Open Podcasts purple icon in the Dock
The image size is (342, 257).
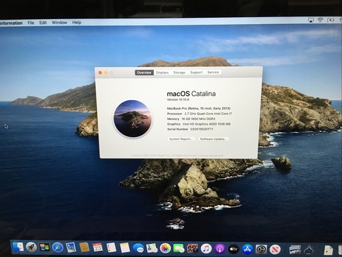pyautogui.click(x=220, y=249)
